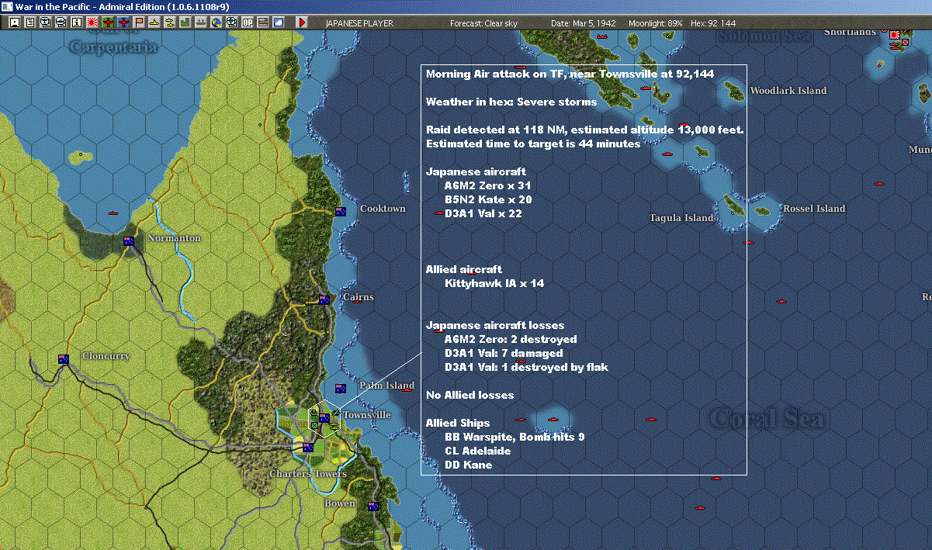Select the Japanese flag at Shortlands
932x550 pixels.
[894, 35]
